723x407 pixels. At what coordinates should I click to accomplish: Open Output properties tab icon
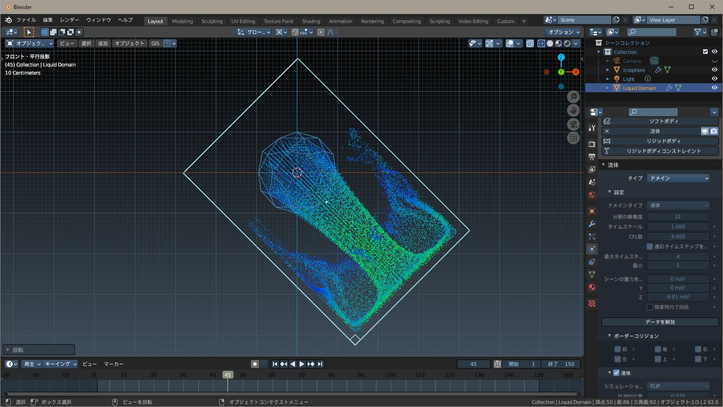pyautogui.click(x=592, y=156)
